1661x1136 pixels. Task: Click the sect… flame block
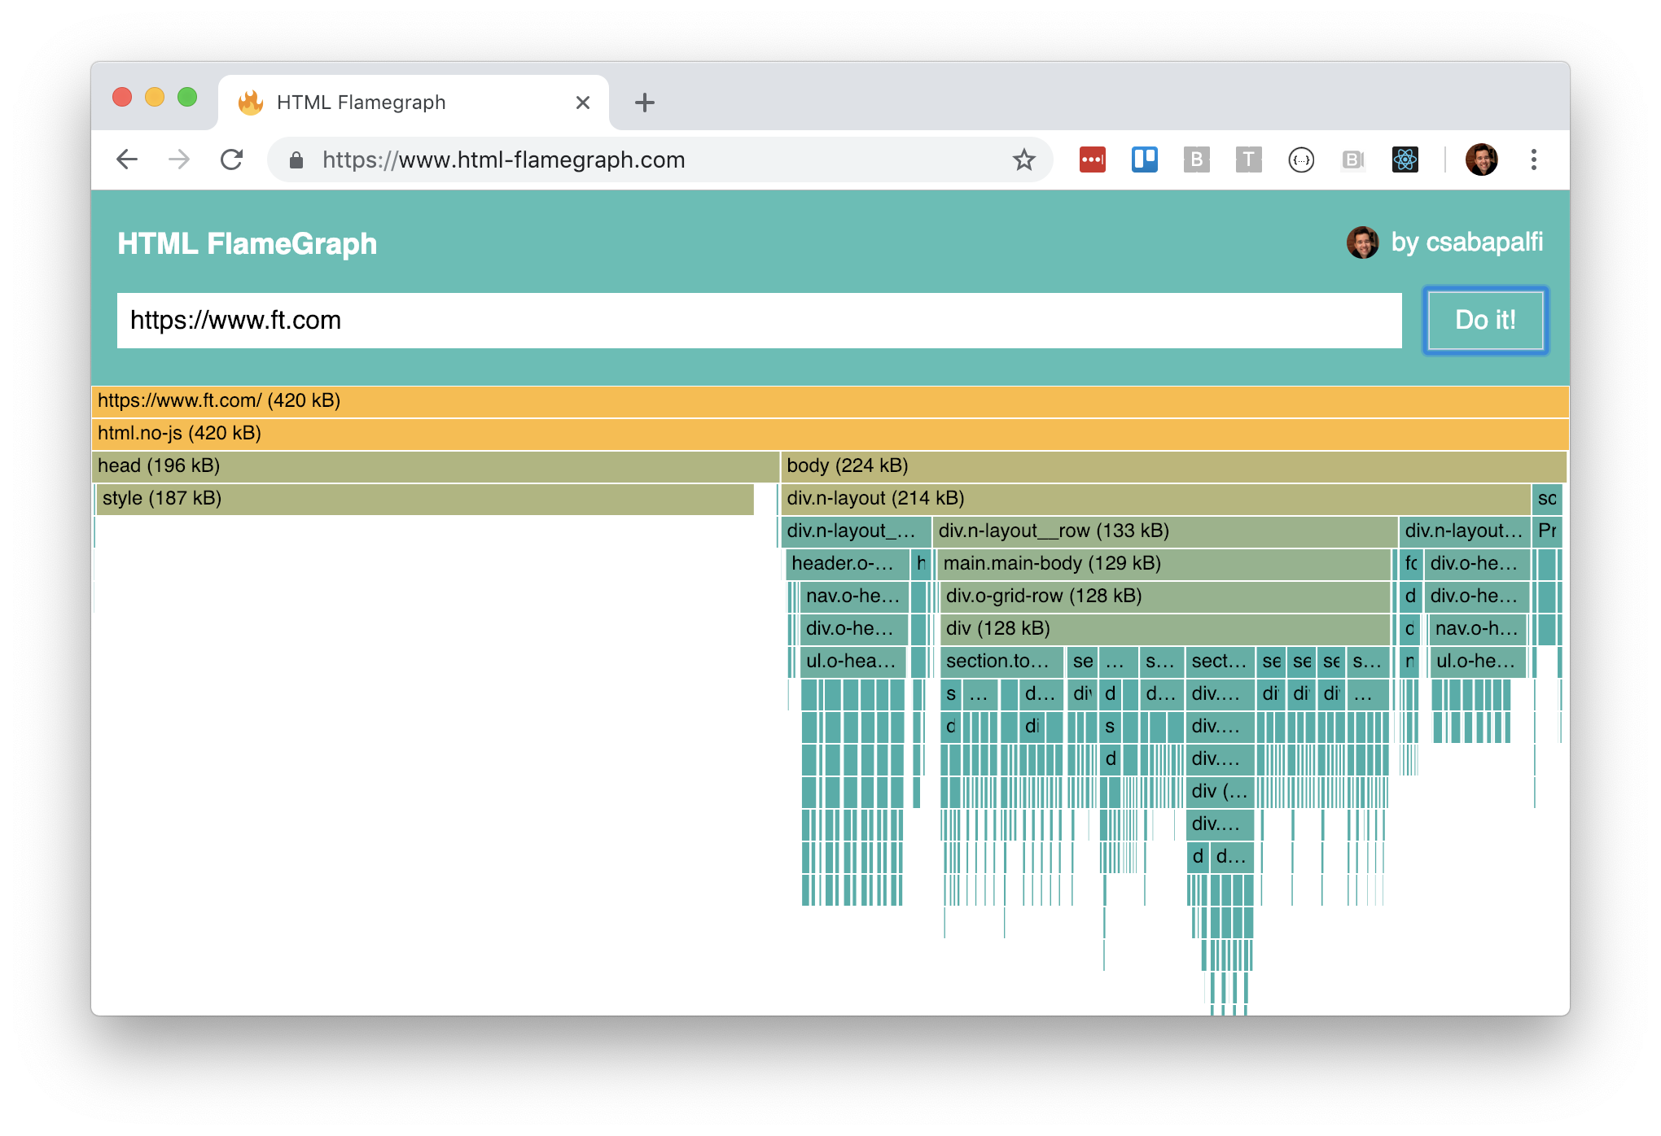(1220, 662)
